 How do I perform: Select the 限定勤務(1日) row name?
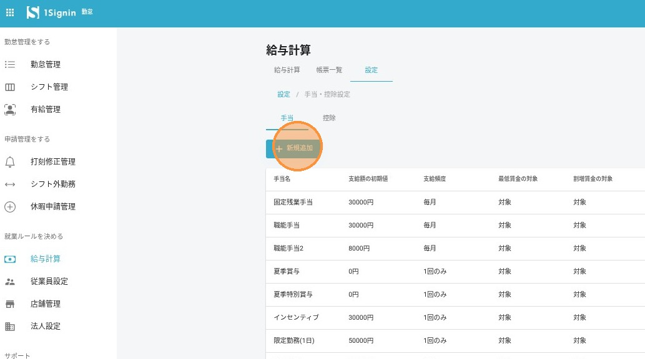tap(294, 340)
